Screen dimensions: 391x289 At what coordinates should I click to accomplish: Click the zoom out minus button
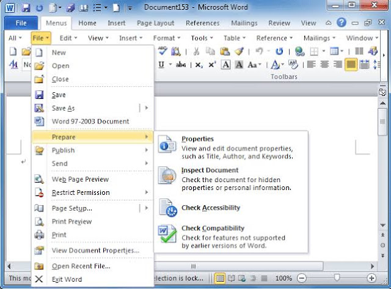tap(302, 278)
